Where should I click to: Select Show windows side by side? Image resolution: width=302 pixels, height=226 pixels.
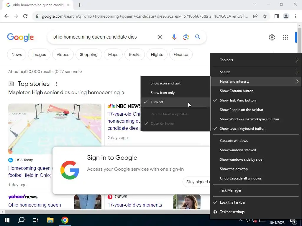coord(255,159)
